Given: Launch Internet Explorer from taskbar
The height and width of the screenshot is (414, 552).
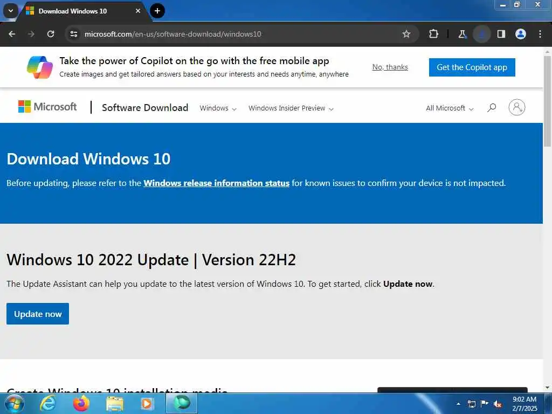Looking at the screenshot, I should point(48,403).
